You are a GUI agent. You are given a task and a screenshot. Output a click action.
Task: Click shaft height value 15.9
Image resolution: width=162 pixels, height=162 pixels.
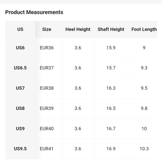point(111,48)
